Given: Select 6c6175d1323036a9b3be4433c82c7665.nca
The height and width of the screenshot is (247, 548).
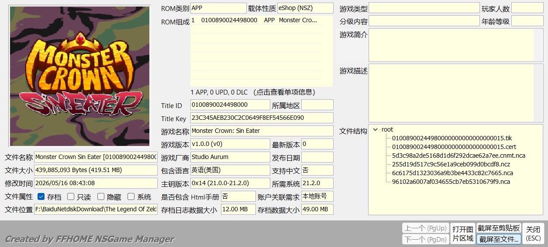Looking at the screenshot, I should (452, 173).
